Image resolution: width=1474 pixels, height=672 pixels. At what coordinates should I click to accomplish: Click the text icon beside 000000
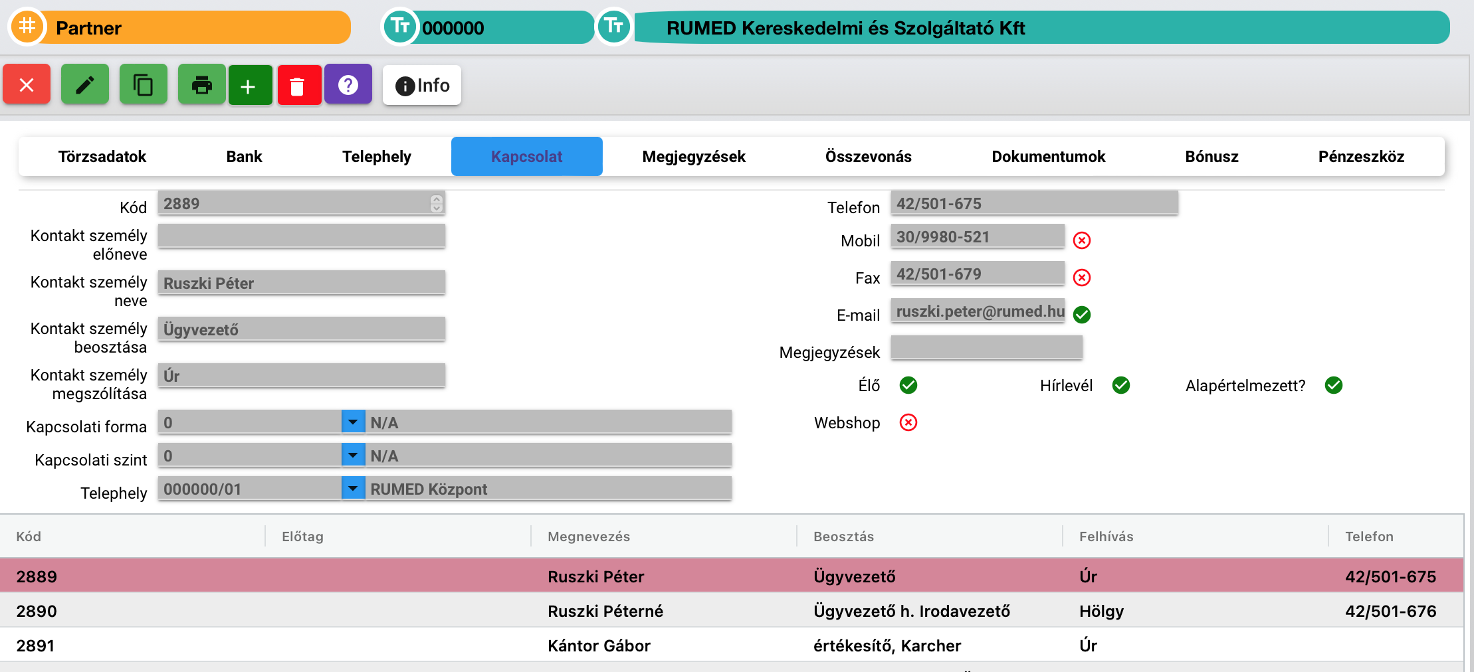(x=400, y=27)
